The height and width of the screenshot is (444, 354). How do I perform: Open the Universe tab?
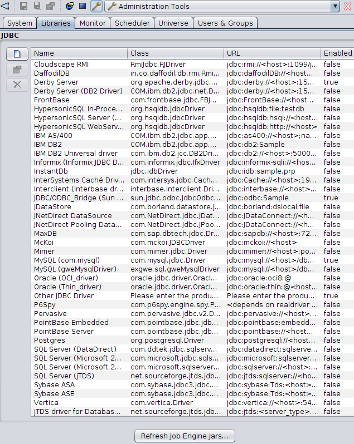point(173,23)
